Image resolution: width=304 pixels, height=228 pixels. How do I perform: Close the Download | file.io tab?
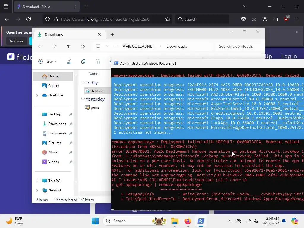pyautogui.click(x=75, y=7)
